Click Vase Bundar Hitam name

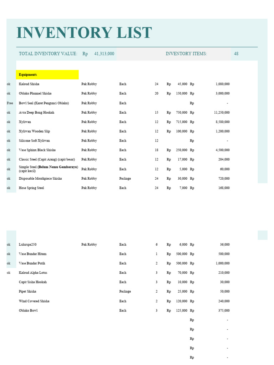[32, 254]
